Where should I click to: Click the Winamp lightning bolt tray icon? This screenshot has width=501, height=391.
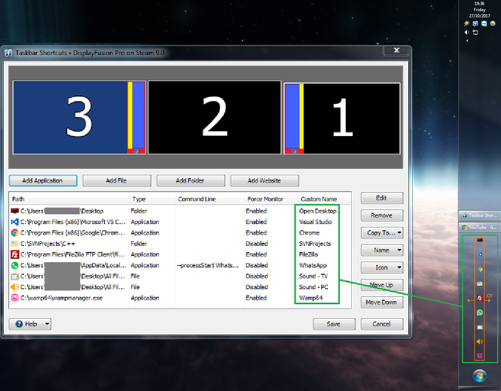tap(467, 23)
